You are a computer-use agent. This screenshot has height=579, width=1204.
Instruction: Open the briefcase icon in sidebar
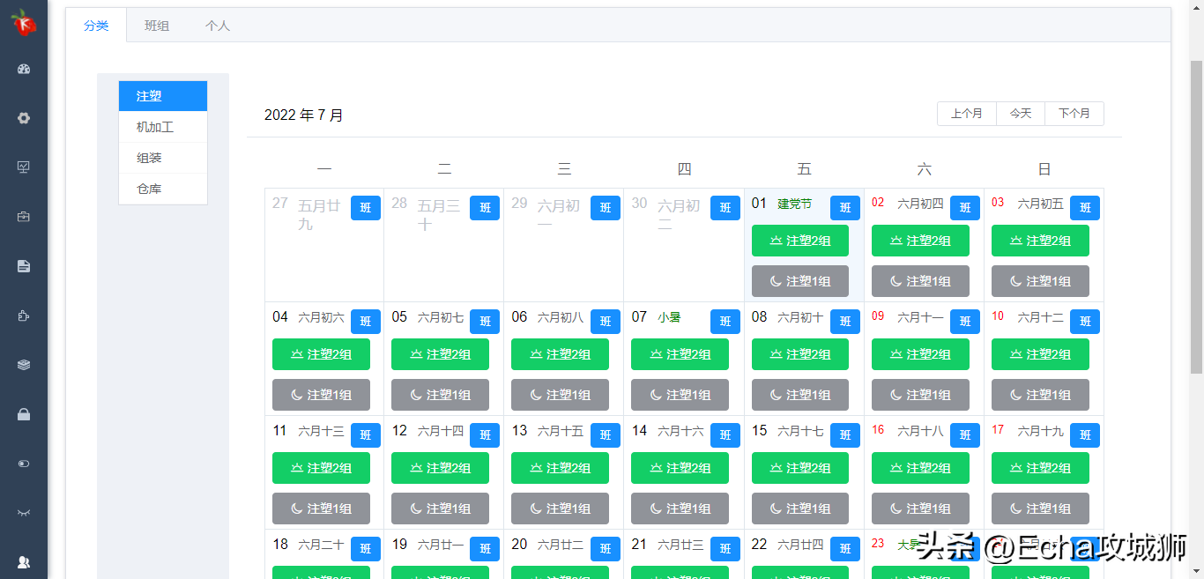(24, 216)
